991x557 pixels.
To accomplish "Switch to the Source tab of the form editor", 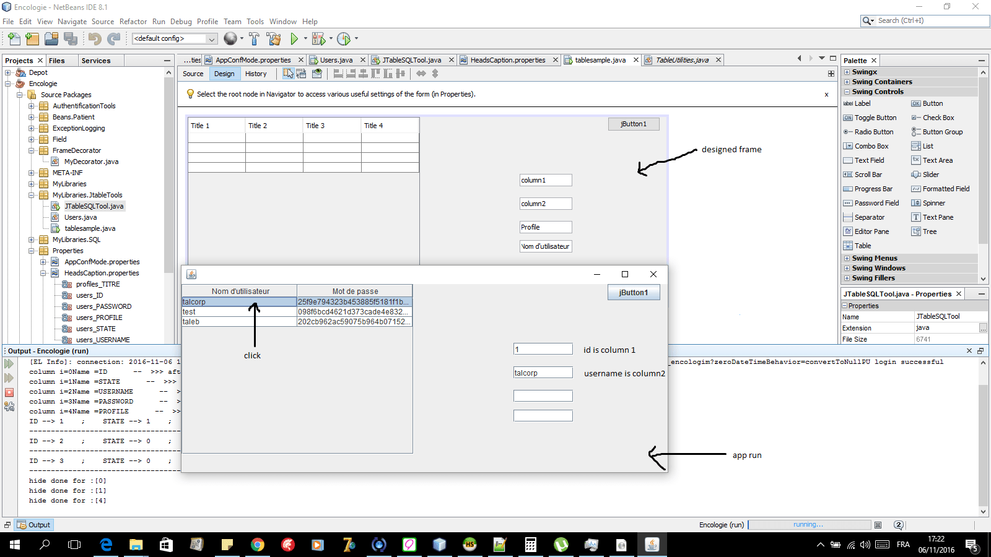I will tap(193, 73).
